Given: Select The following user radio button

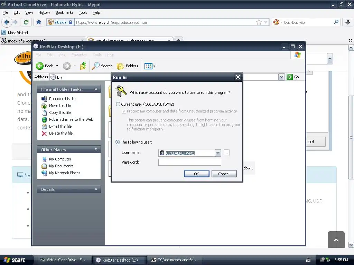Looking at the screenshot, I should (118, 142).
